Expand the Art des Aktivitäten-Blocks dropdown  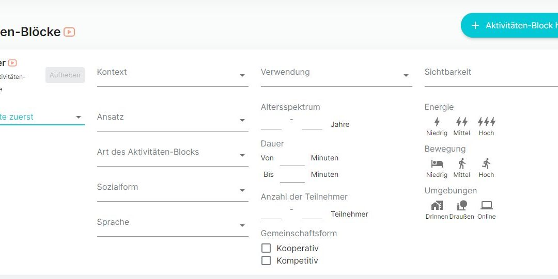tap(173, 155)
